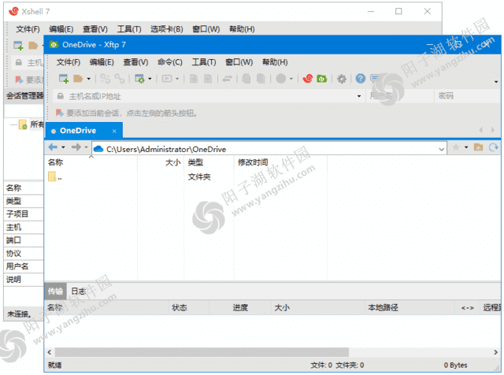504x375 pixels.
Task: Open 命令(C) menu in Xftp window
Action: 170,62
